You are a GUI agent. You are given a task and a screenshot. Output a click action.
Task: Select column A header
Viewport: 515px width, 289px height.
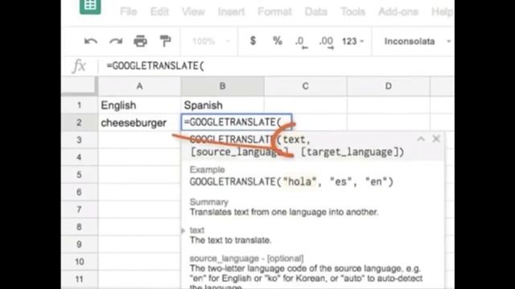139,86
